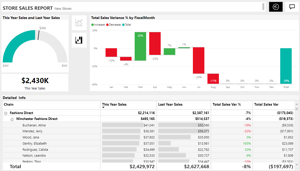300x171 pixels.
Task: Click the Total Sales Var column header
Action: pyautogui.click(x=266, y=105)
